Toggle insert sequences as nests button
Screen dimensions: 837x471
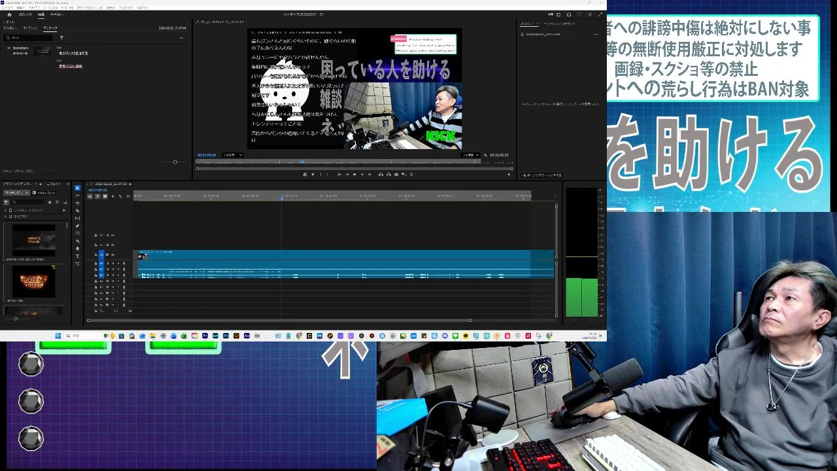[x=90, y=196]
